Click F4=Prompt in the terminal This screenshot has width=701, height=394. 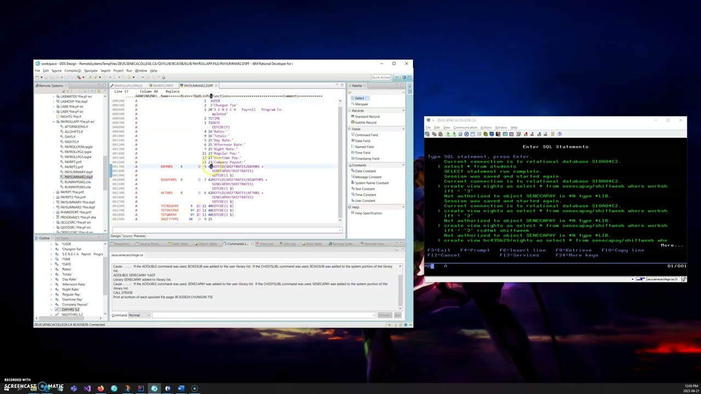click(x=475, y=250)
